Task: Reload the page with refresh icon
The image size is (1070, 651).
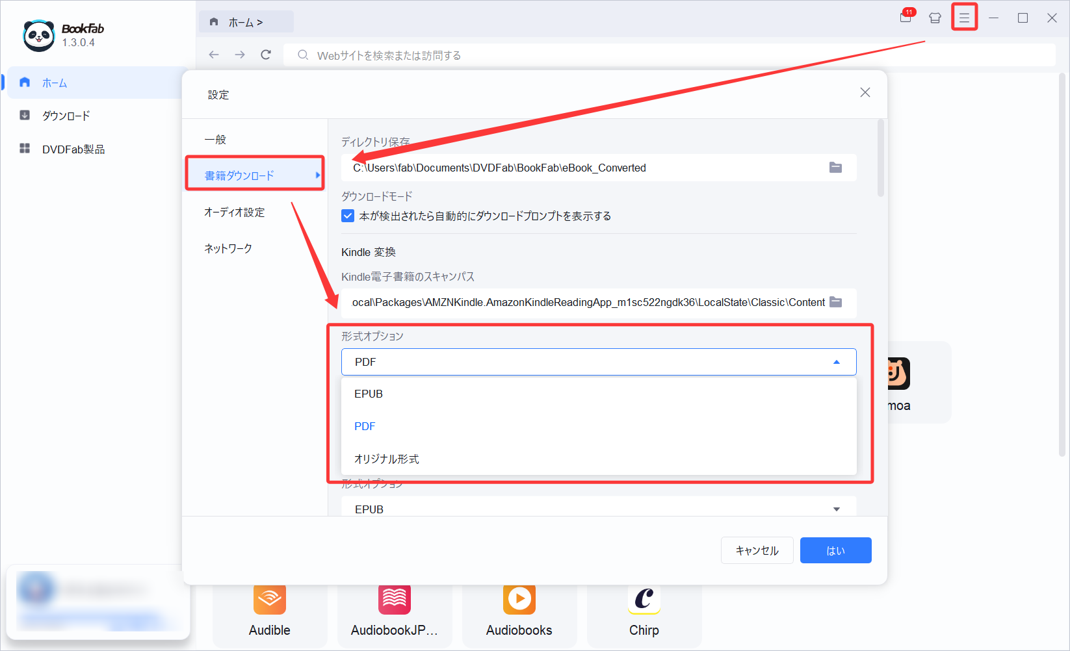Action: (x=266, y=55)
